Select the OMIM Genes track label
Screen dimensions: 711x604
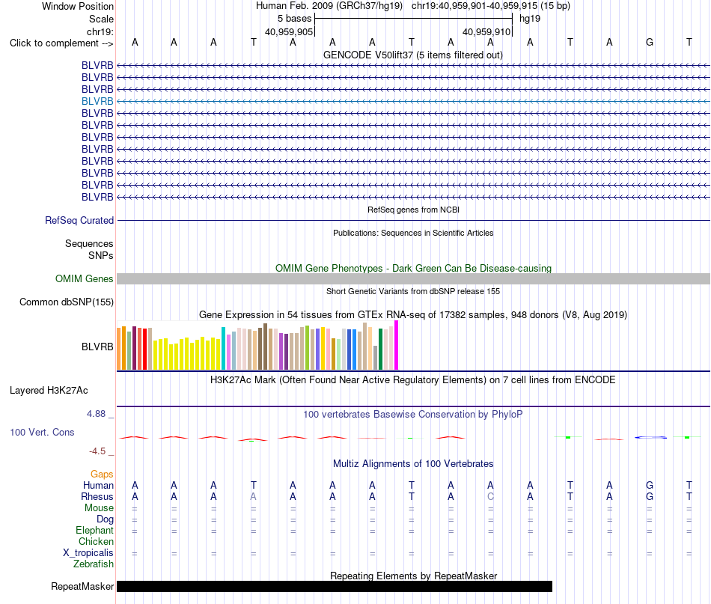point(85,279)
